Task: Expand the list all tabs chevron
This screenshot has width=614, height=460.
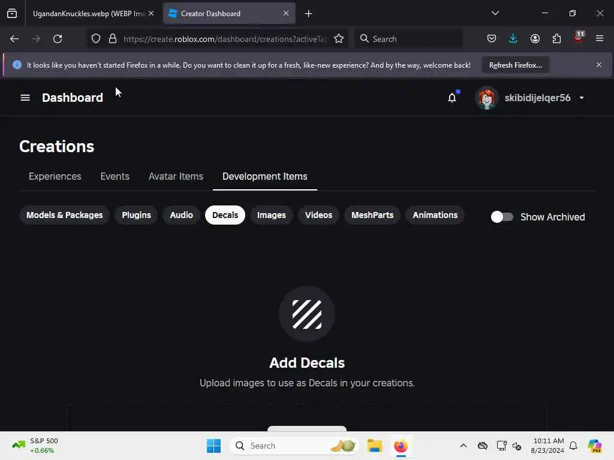Action: tap(495, 13)
